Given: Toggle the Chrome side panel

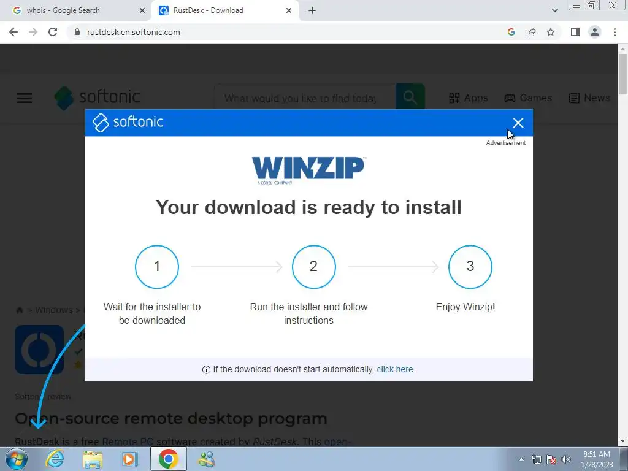Looking at the screenshot, I should coord(575,32).
